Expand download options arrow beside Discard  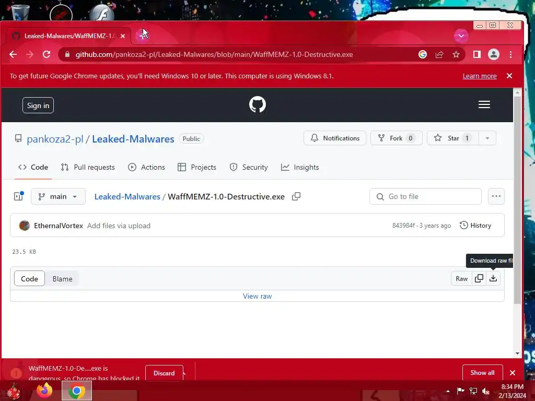pyautogui.click(x=184, y=374)
